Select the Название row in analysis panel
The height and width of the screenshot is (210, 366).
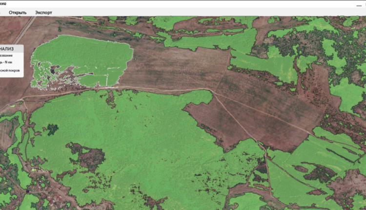click(x=10, y=56)
